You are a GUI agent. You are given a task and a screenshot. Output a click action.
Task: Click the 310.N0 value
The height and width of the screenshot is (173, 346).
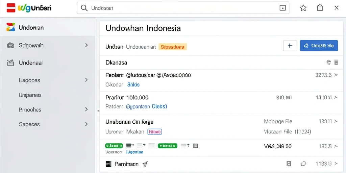pyautogui.click(x=284, y=97)
